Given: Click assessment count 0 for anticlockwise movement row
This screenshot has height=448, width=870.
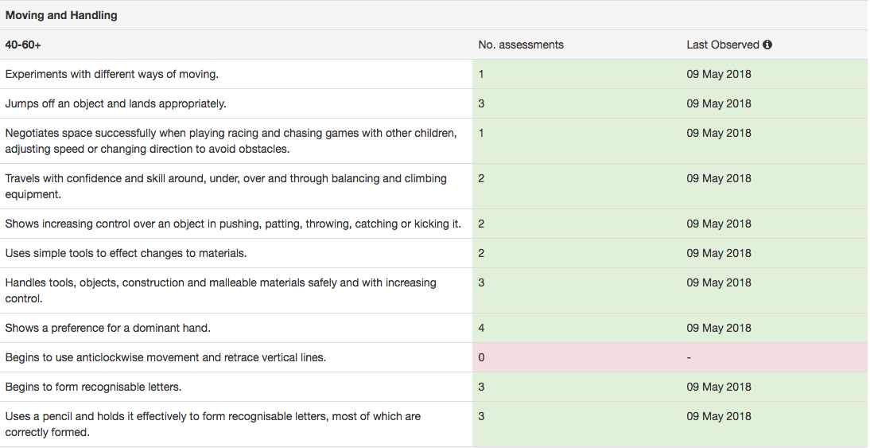Looking at the screenshot, I should (x=481, y=357).
